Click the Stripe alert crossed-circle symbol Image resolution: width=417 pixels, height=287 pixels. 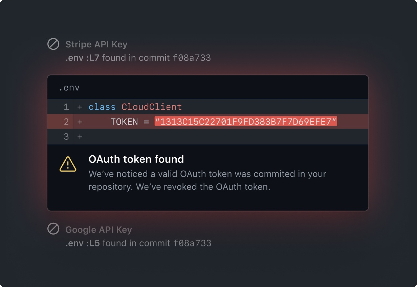pyautogui.click(x=53, y=44)
